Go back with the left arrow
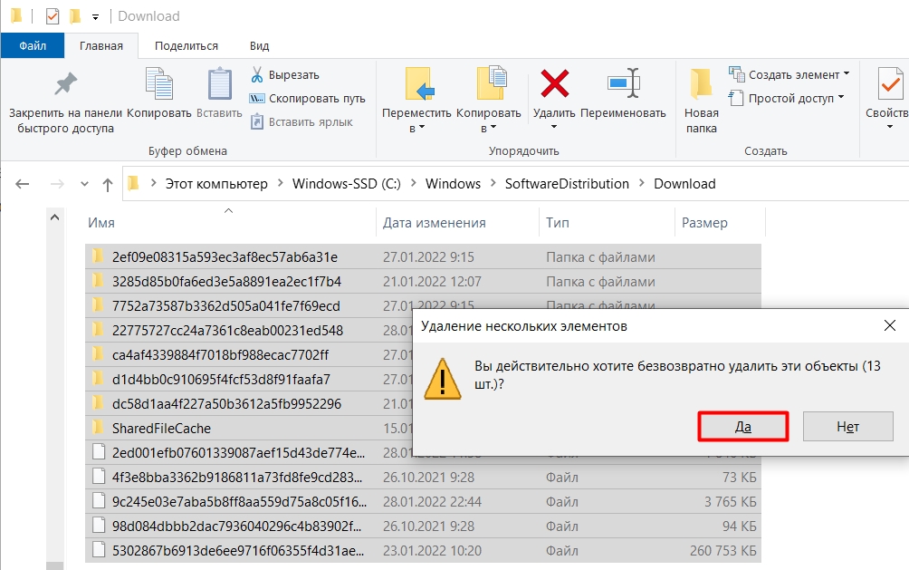Viewport: 909px width, 570px height. pyautogui.click(x=22, y=184)
